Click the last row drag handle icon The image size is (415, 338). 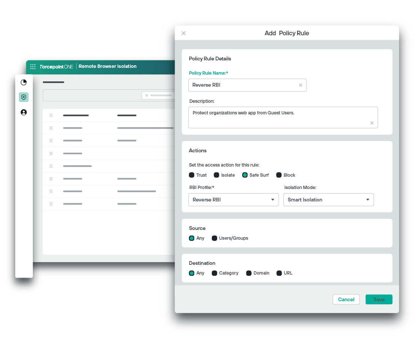(x=51, y=204)
